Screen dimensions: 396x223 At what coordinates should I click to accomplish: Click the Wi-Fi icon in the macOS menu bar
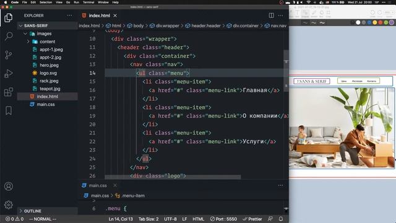click(308, 2)
